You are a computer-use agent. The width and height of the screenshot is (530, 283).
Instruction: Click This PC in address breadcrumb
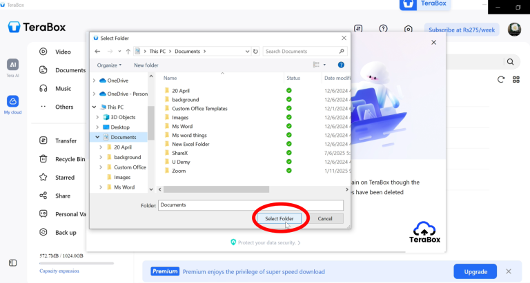(x=157, y=51)
